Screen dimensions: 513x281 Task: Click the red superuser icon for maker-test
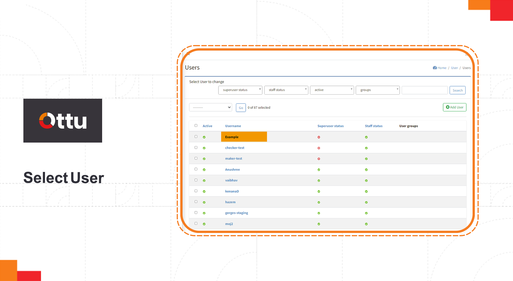(319, 159)
